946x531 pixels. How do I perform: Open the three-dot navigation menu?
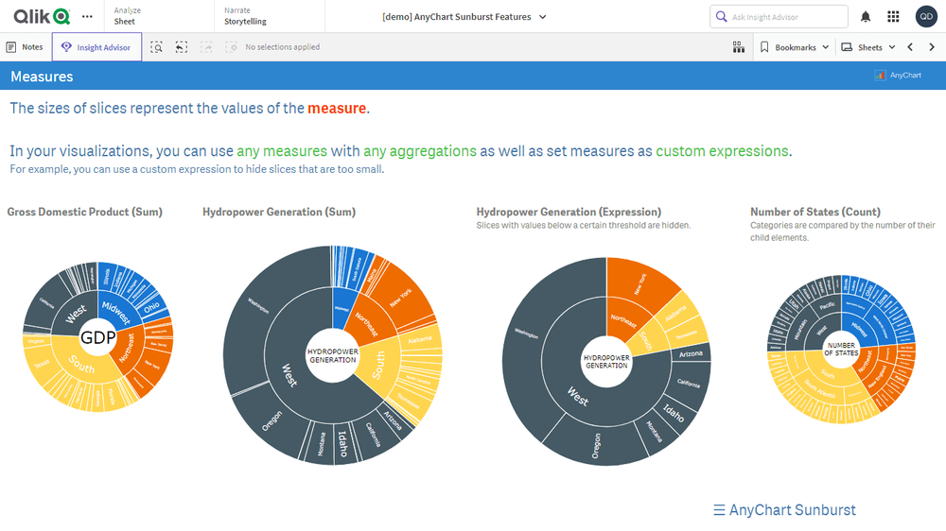[88, 16]
